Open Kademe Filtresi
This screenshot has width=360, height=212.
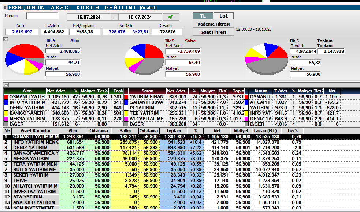point(214,24)
